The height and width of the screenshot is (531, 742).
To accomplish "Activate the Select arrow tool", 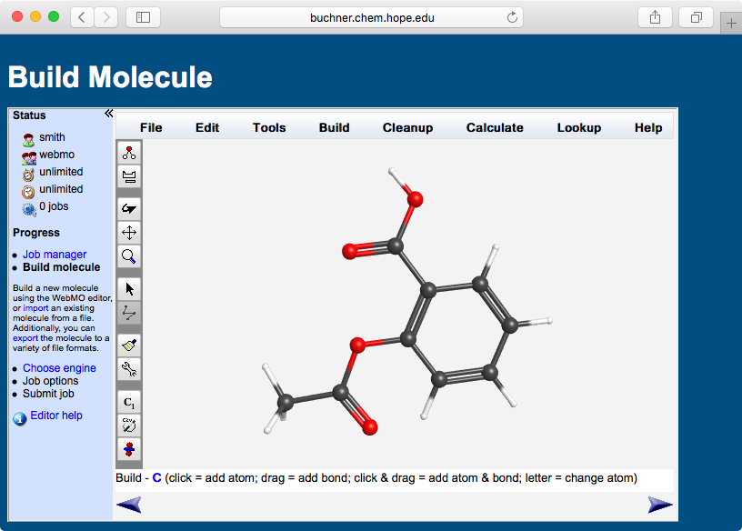I will [x=128, y=288].
